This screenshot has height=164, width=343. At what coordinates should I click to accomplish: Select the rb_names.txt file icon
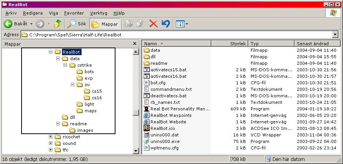147,102
